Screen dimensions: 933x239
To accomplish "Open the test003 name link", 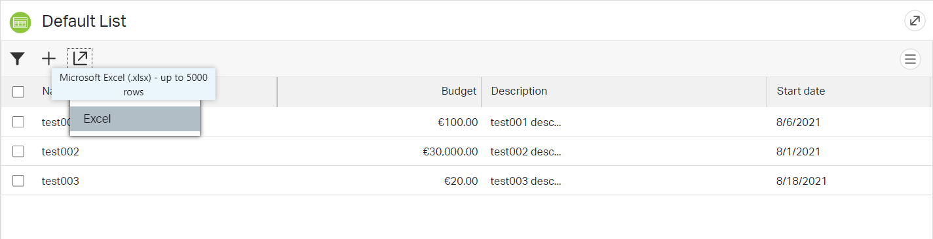I will [60, 181].
